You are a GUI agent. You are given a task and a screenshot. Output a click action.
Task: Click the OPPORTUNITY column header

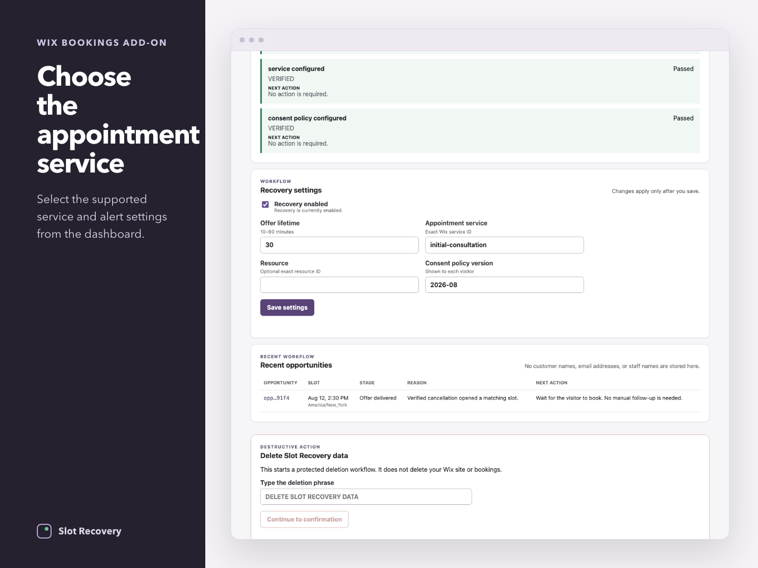tap(281, 383)
